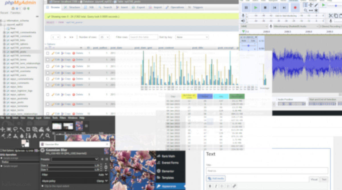Select the GIMP Text tool
The image size is (342, 190).
pos(35,136)
